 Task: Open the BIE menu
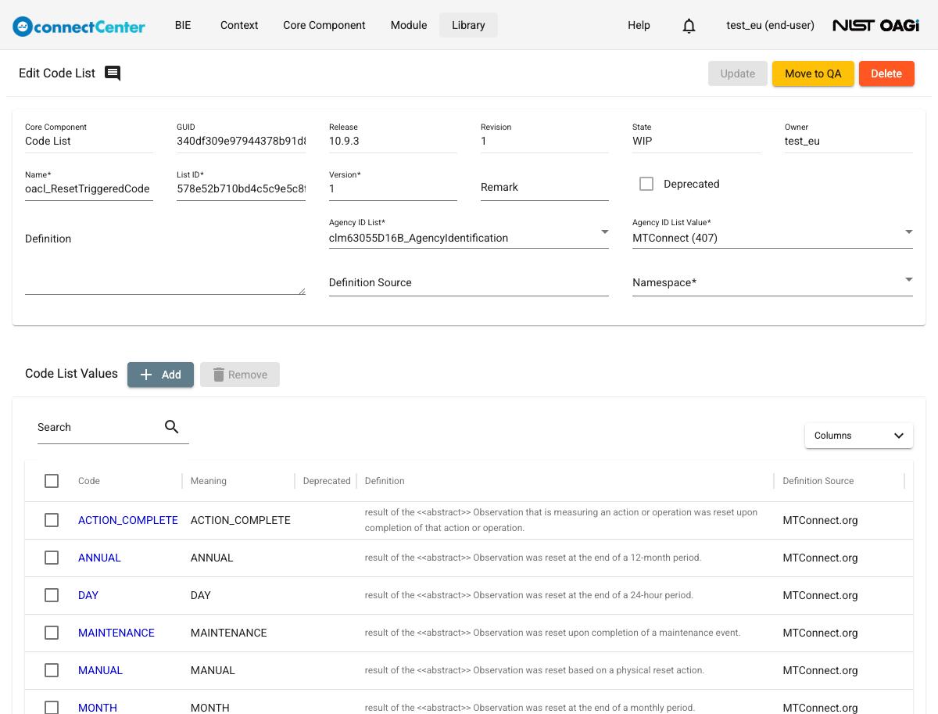pos(183,25)
